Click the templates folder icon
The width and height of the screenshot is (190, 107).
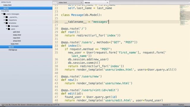click(7, 23)
